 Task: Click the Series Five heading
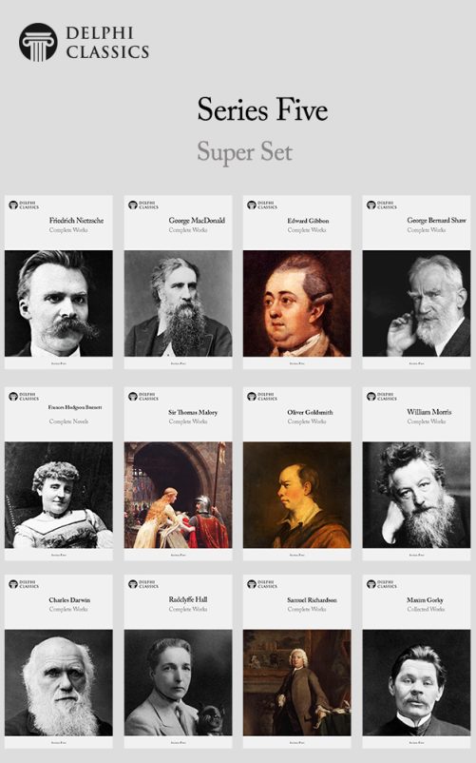[x=262, y=109]
